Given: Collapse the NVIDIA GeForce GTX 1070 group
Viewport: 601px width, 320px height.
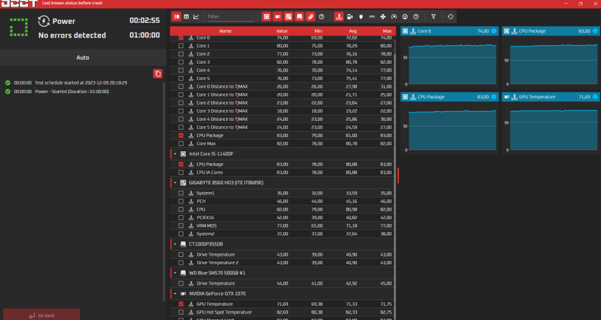Looking at the screenshot, I should pos(175,294).
